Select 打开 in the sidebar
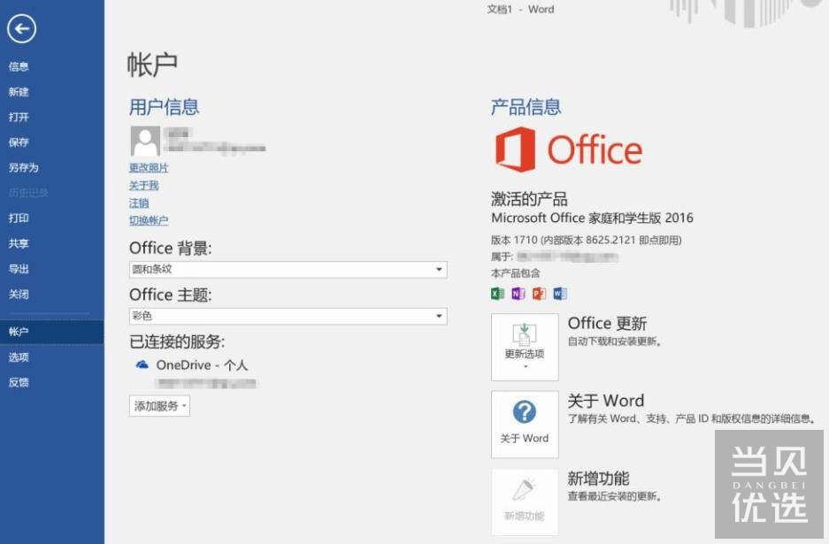The height and width of the screenshot is (544, 829). (x=19, y=117)
